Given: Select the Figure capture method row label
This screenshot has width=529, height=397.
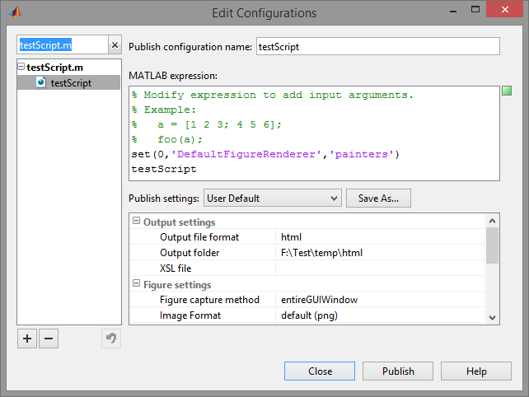Looking at the screenshot, I should click(x=209, y=300).
